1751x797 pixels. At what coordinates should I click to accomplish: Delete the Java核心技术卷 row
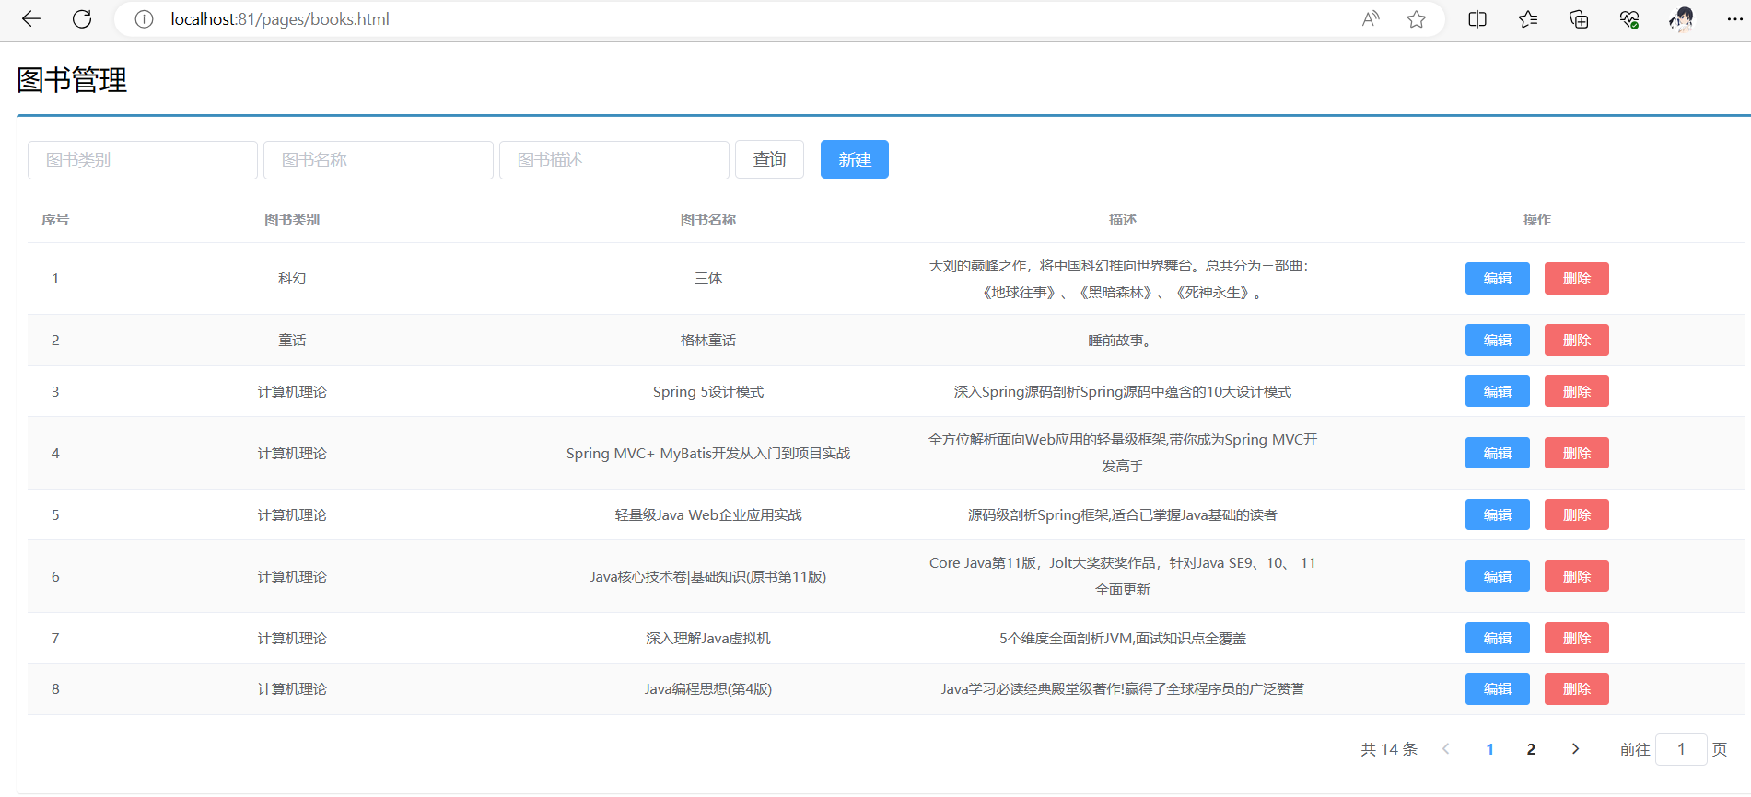click(x=1577, y=576)
